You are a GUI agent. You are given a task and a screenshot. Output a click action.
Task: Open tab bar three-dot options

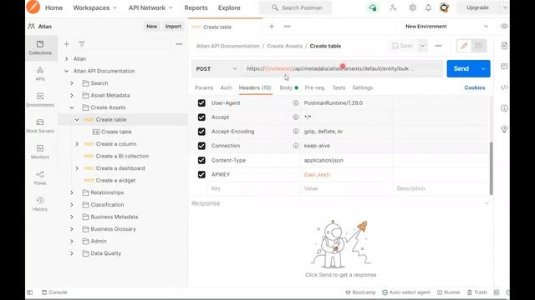tap(288, 26)
